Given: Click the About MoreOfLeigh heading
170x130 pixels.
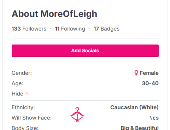Looking at the screenshot, I should tap(54, 14).
